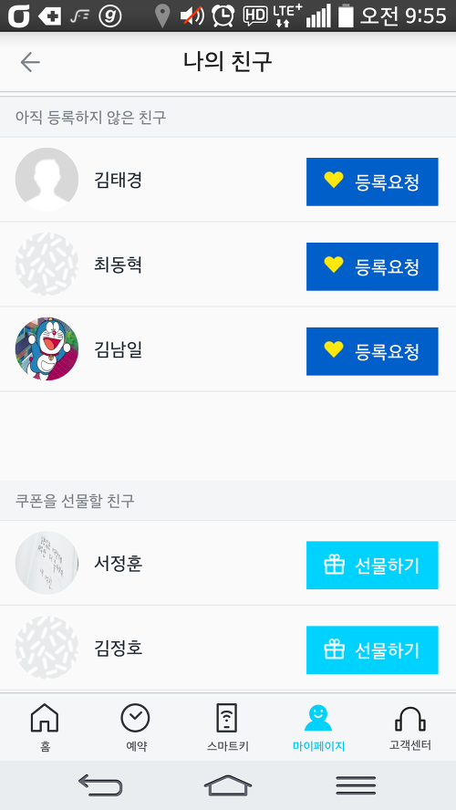
Task: Open Android menu navigation button
Action: tap(356, 785)
